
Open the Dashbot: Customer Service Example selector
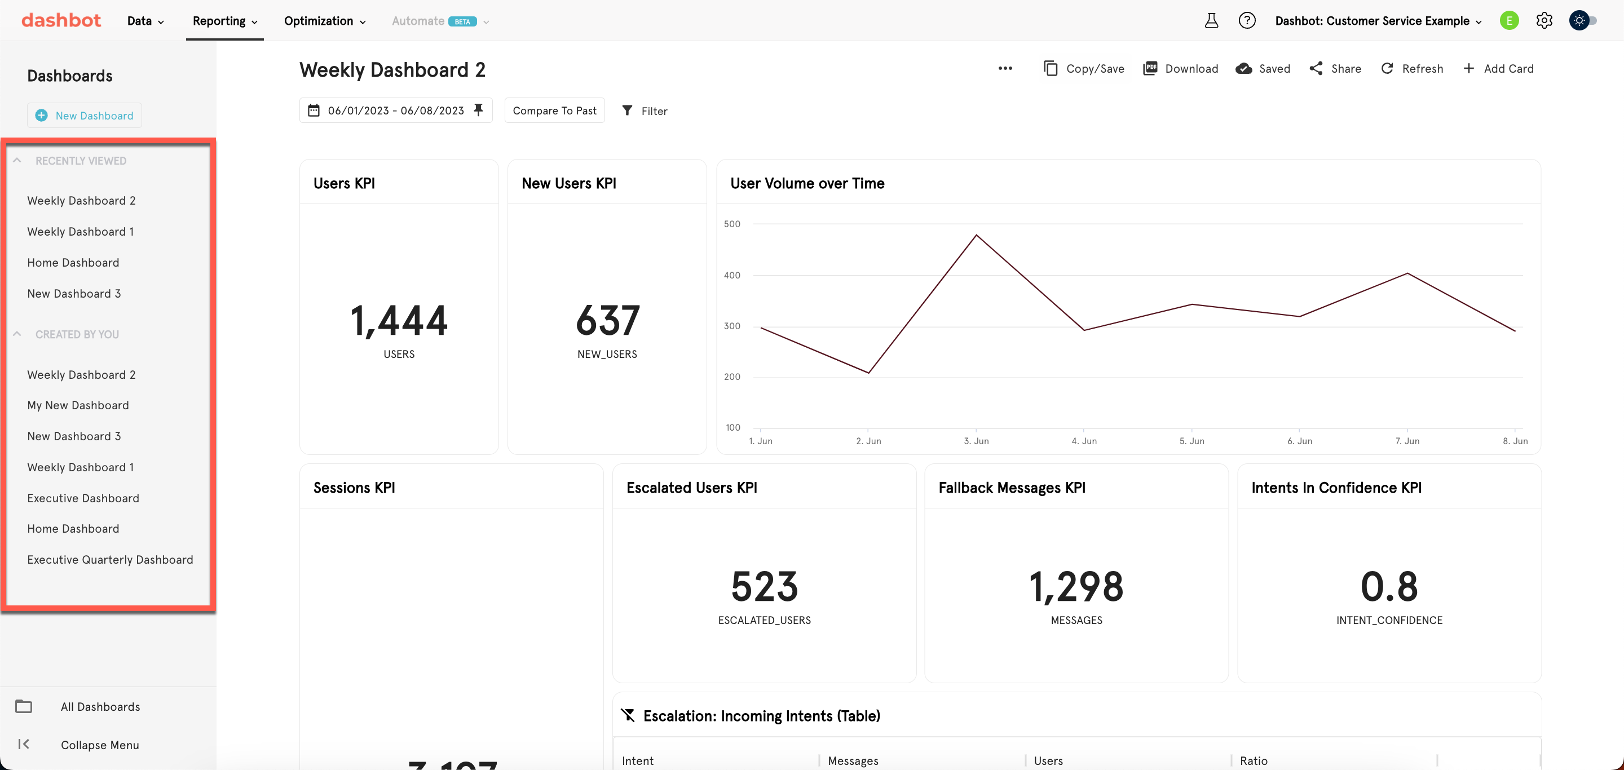(1378, 21)
